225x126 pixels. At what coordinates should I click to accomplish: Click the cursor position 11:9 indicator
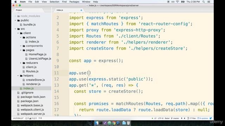click(x=40, y=118)
